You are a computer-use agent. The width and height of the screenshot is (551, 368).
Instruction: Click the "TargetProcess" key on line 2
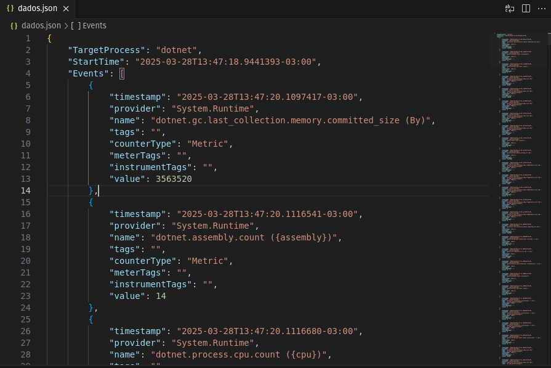(x=106, y=50)
